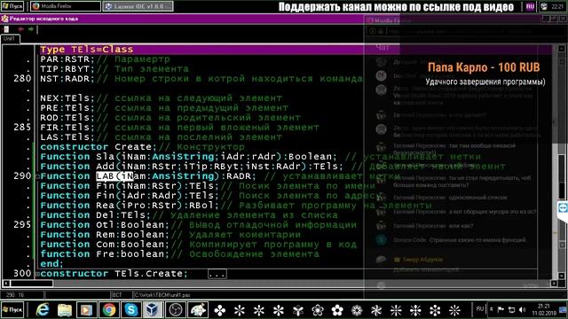Click the volume speaker icon in system tray

pos(522,309)
